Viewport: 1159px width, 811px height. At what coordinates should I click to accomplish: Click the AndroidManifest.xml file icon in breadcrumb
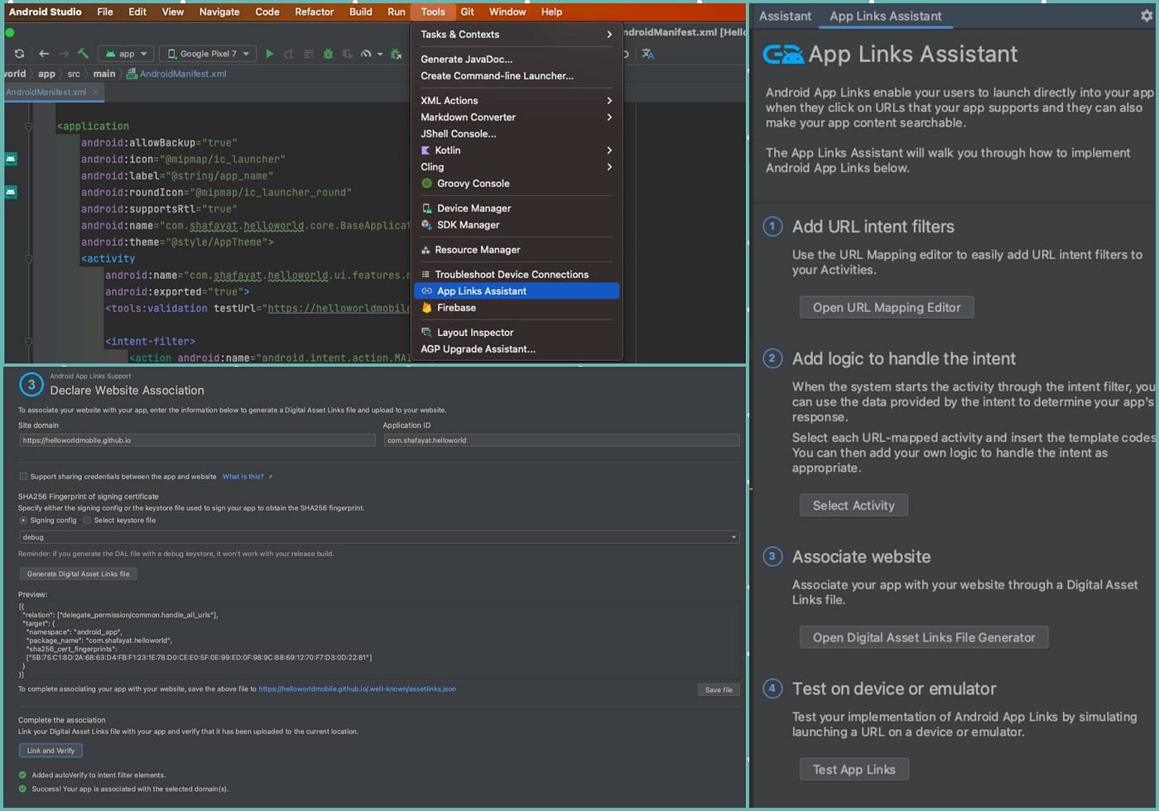coord(132,74)
